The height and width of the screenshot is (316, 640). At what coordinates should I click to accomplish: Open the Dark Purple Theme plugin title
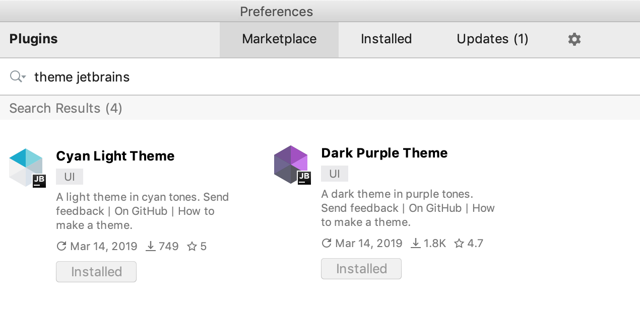pos(385,153)
